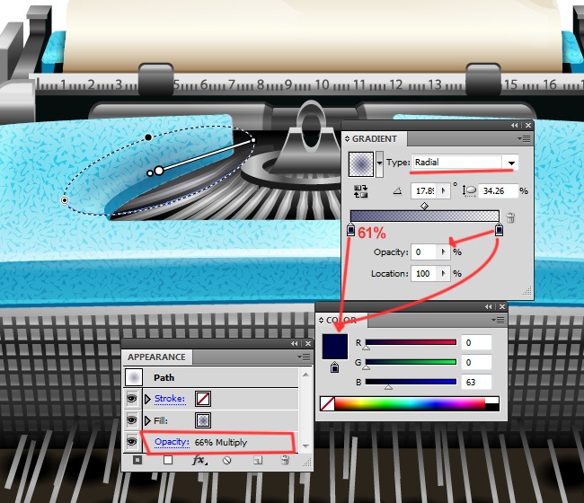Click the B value field showing 63
This screenshot has height=503, width=584.
476,382
